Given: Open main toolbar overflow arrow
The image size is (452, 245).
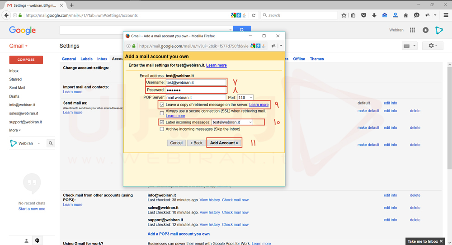Looking at the screenshot, I should pyautogui.click(x=435, y=15).
